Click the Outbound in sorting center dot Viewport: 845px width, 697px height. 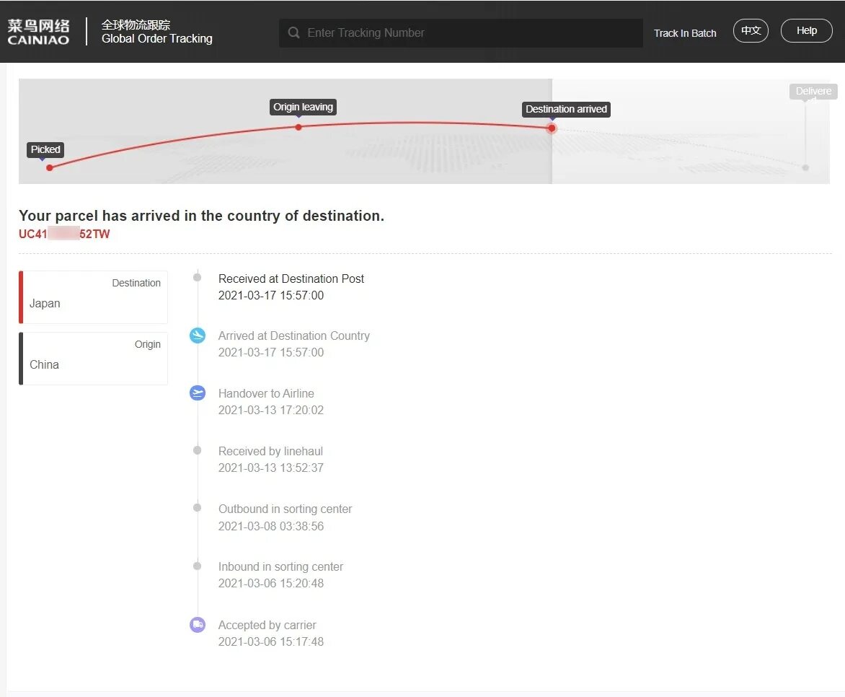pos(198,508)
